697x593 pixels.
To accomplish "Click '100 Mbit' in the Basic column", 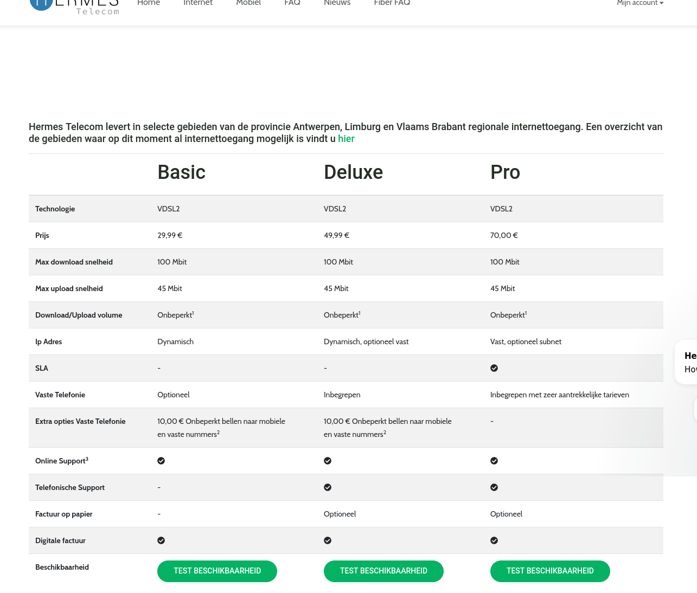I will click(x=172, y=262).
